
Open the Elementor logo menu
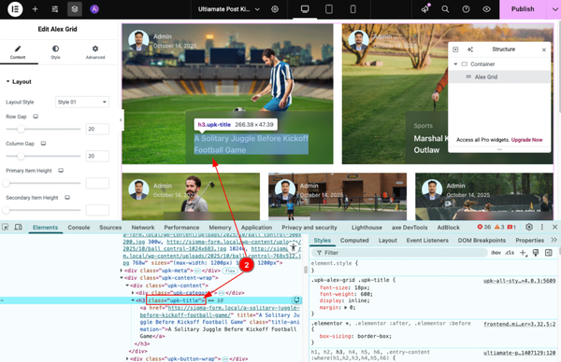coord(15,9)
